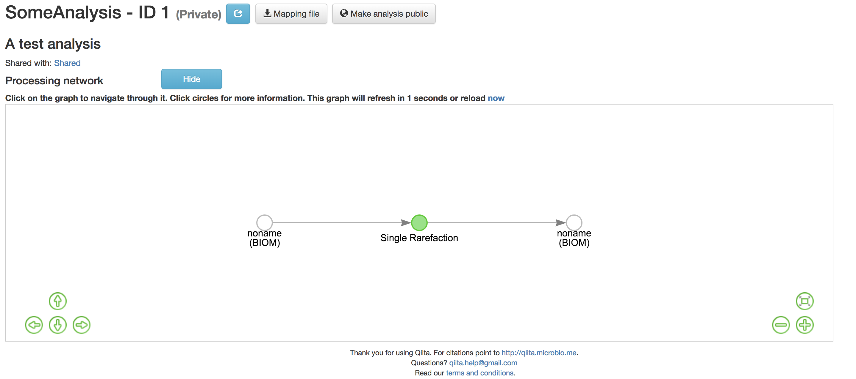Download the Mapping file

pos(291,14)
